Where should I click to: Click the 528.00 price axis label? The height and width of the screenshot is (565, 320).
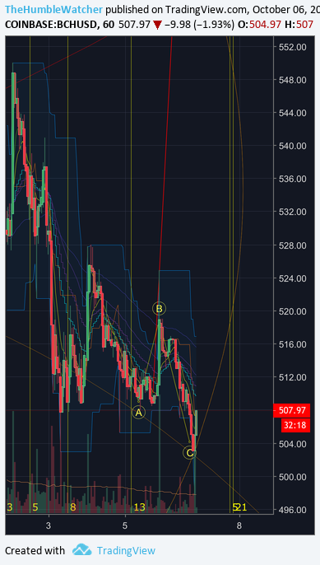pyautogui.click(x=293, y=245)
